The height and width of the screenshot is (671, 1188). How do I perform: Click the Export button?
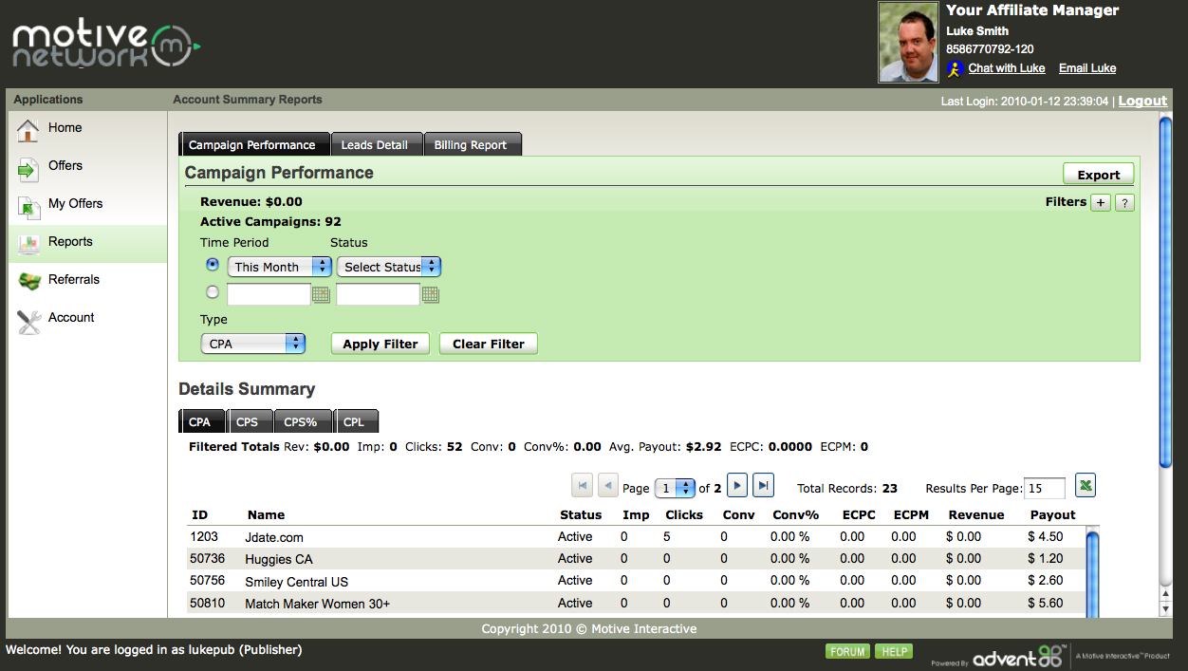click(1098, 174)
